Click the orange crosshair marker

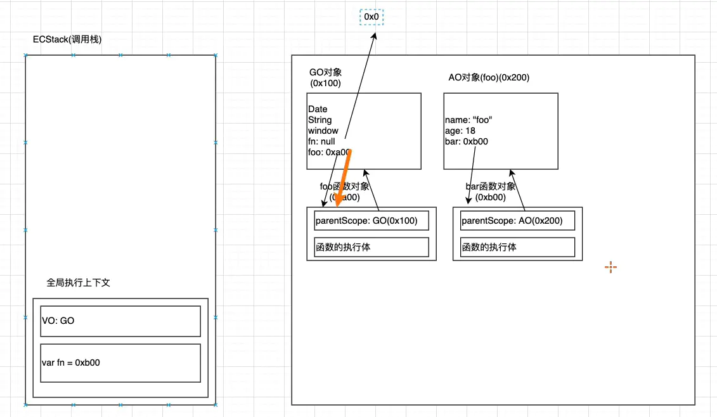[x=610, y=267]
